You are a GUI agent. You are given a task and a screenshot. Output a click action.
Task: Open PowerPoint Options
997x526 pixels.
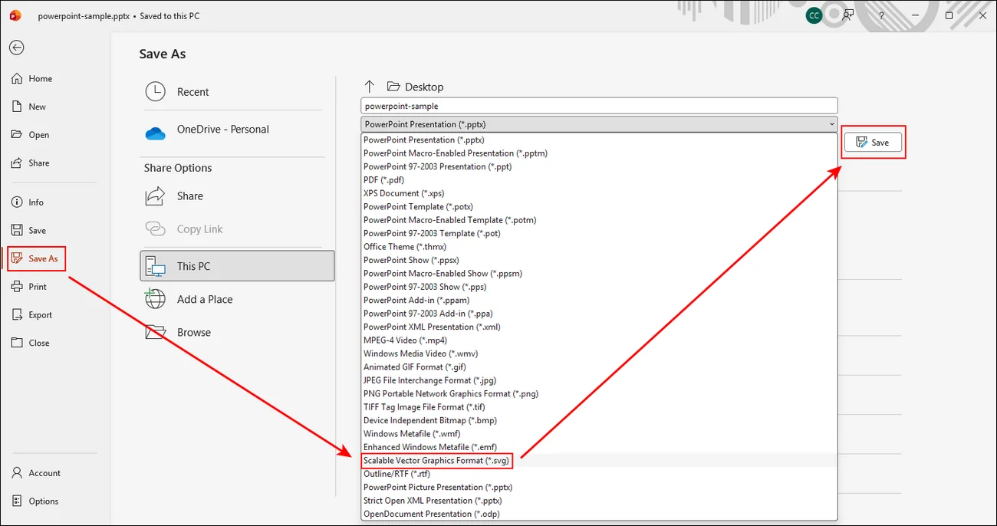[x=35, y=501]
